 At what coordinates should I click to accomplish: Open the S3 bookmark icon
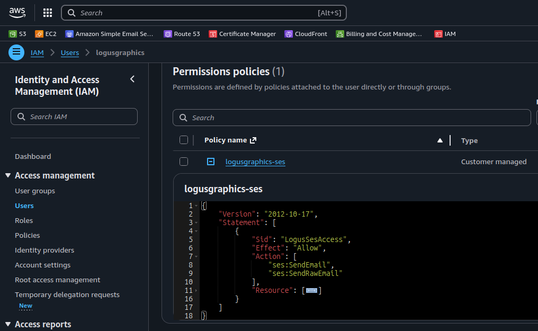click(x=13, y=34)
